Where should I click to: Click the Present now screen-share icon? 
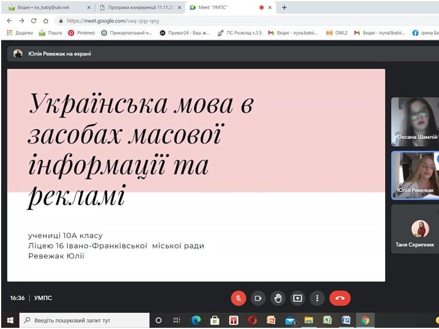coord(298,298)
